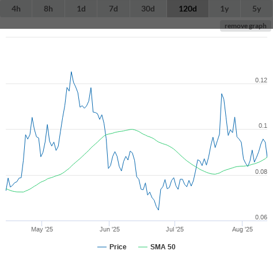Click the green SMA 50 legend line marker
Viewport: 273px width, 262px height.
143,247
